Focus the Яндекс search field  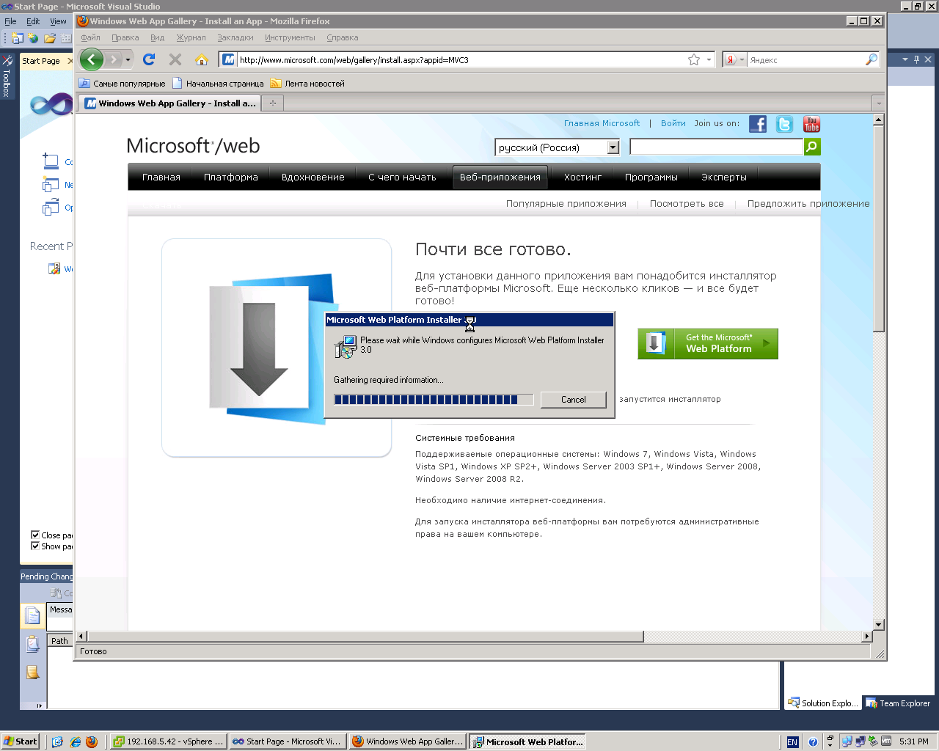click(805, 59)
